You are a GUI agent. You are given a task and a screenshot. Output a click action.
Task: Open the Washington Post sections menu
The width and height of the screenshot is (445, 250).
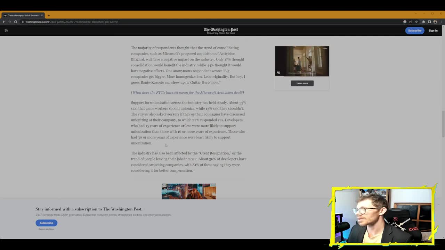pos(6,31)
